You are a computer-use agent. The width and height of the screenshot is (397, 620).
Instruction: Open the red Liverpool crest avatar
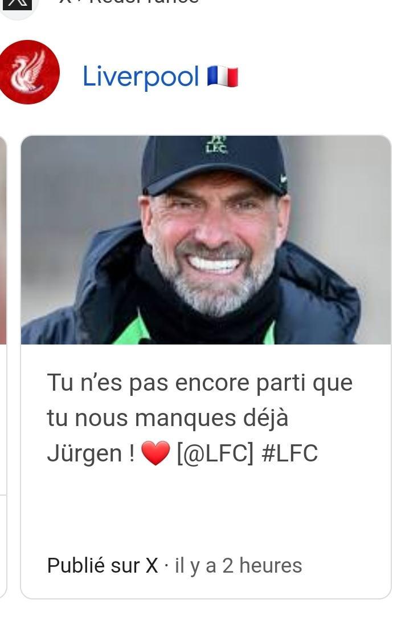point(28,72)
